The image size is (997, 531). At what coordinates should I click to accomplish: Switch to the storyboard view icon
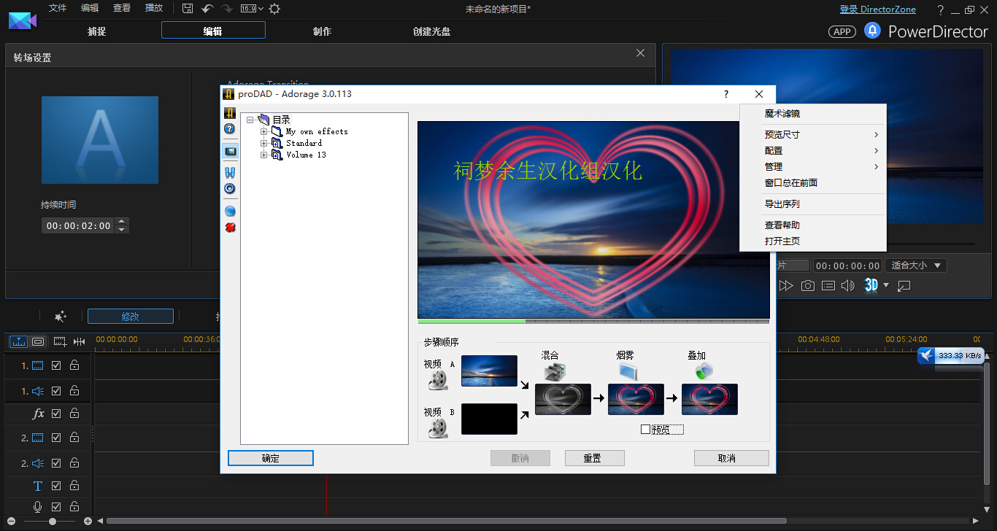tap(38, 341)
